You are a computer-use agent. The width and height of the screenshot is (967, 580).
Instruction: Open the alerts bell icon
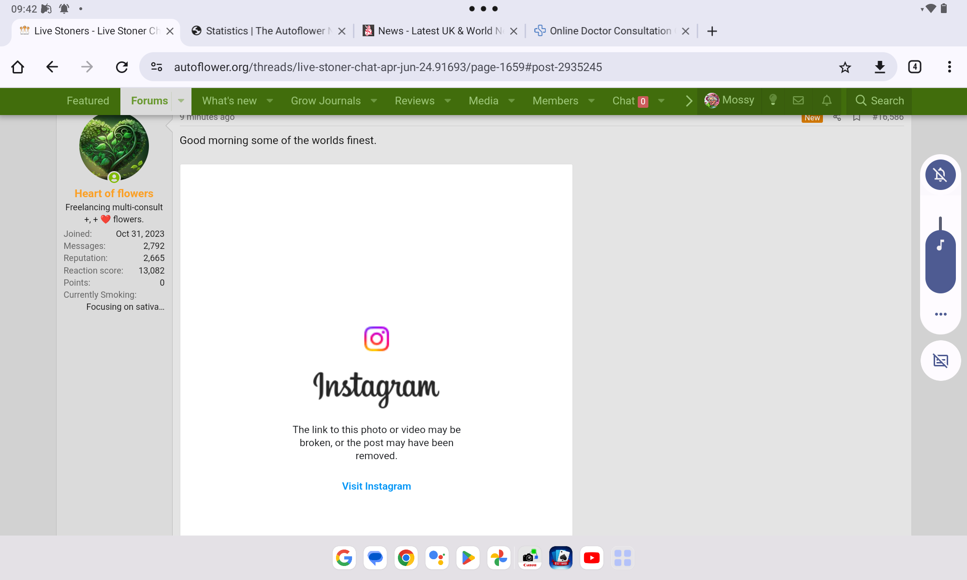(x=827, y=100)
